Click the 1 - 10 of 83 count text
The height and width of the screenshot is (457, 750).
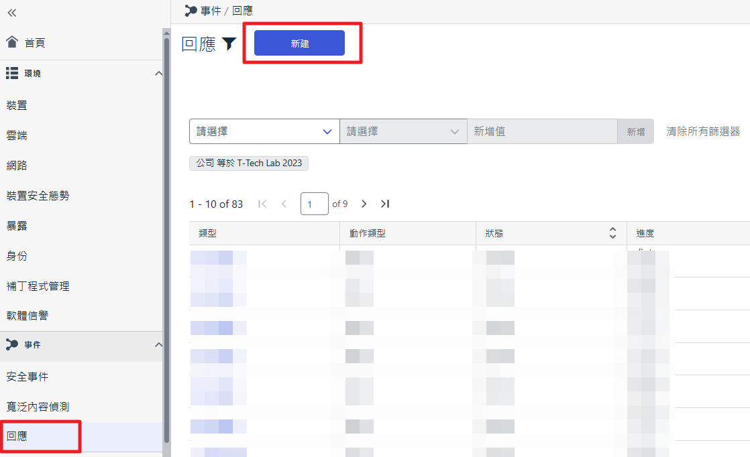[x=216, y=204]
